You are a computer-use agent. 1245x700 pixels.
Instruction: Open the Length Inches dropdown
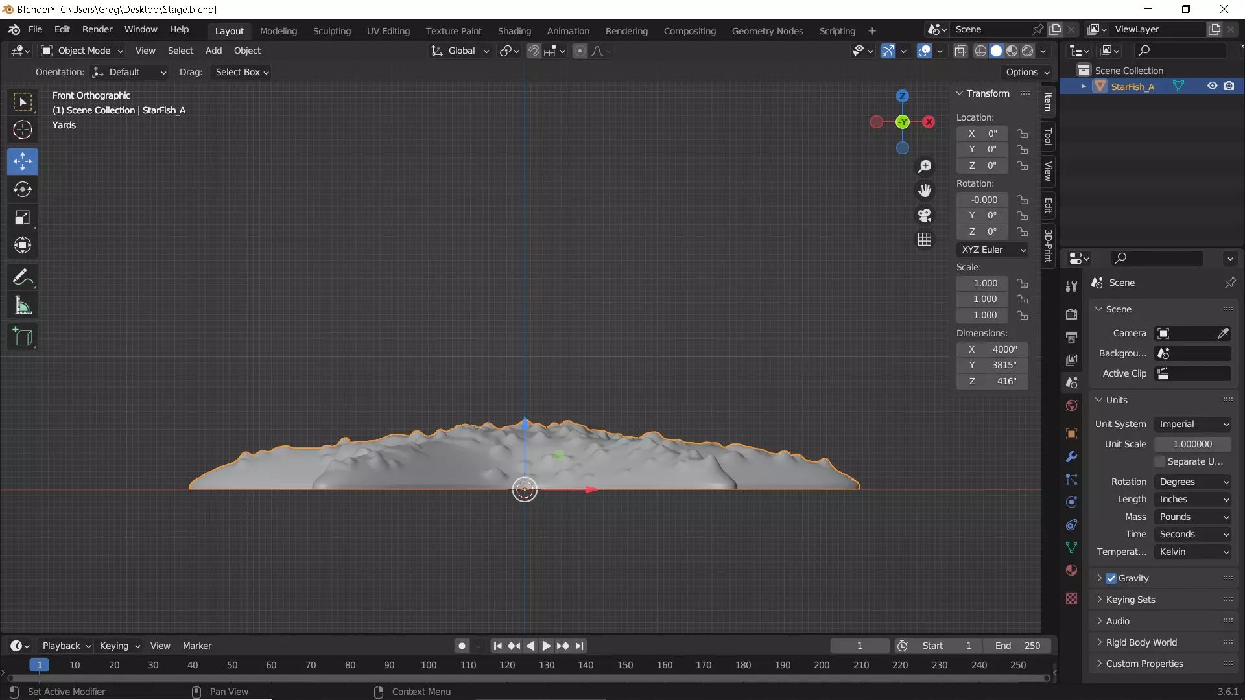point(1192,499)
